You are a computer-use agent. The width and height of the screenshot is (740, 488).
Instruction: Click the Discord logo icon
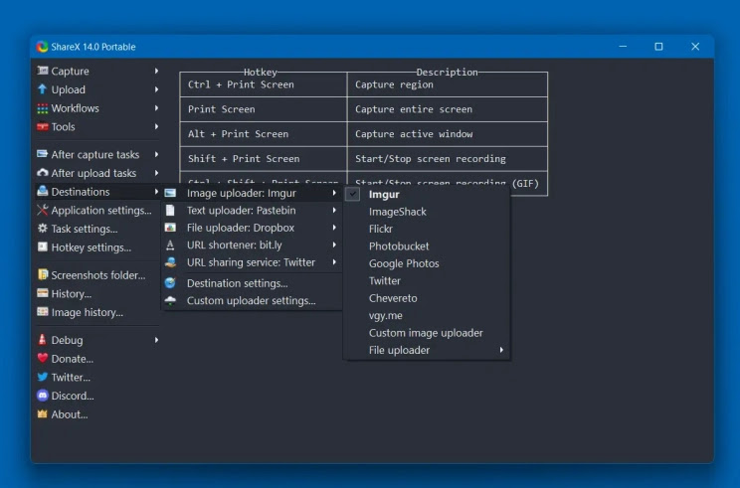(x=43, y=396)
